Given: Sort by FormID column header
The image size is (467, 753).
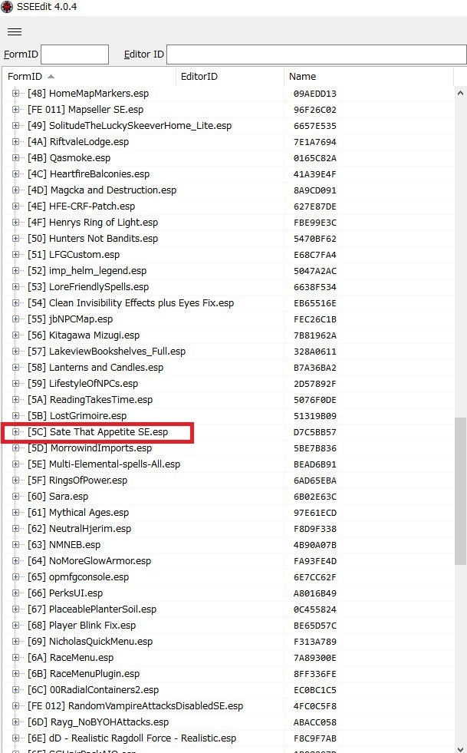Looking at the screenshot, I should tap(25, 77).
